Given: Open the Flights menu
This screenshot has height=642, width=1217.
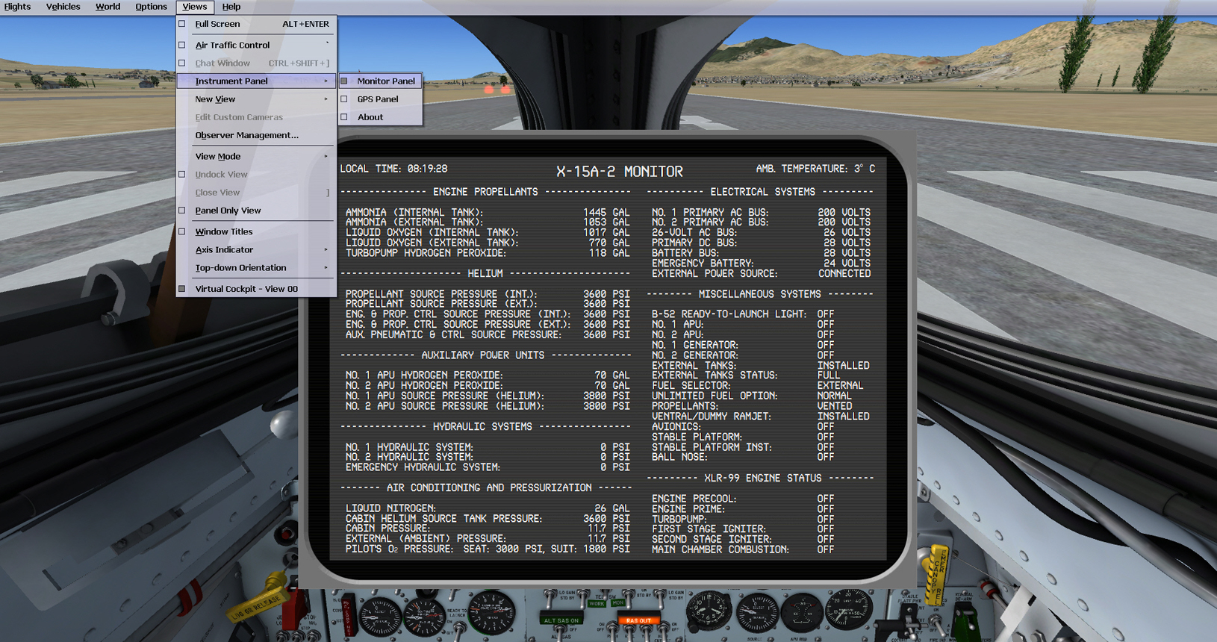Looking at the screenshot, I should [x=17, y=7].
